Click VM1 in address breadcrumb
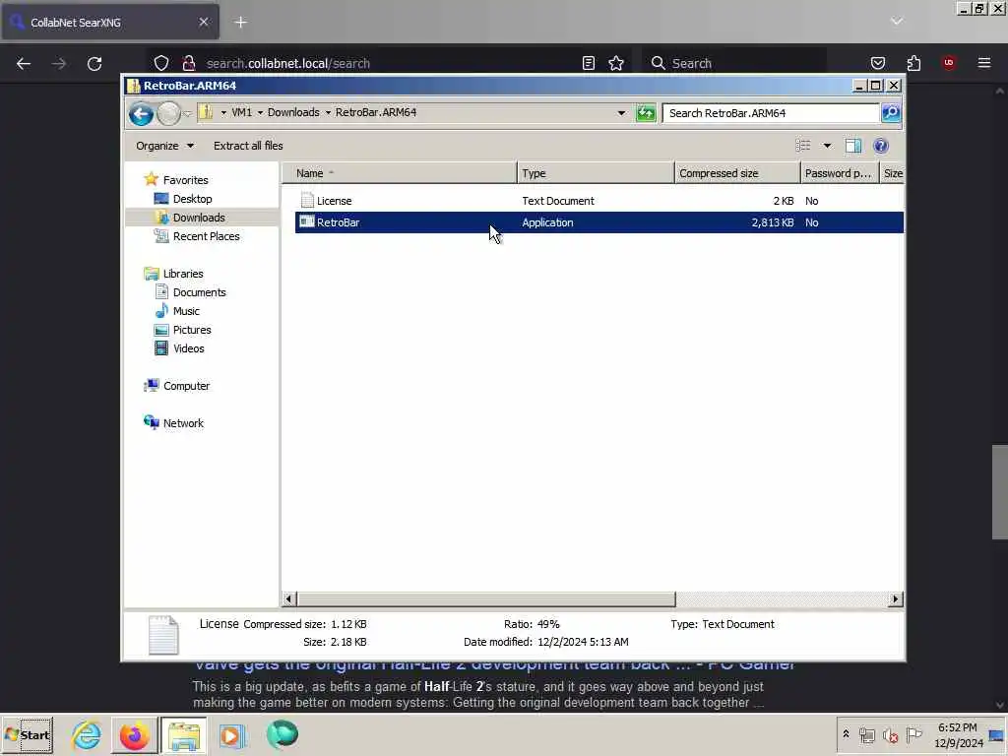Screen dimensions: 1008x756 tap(242, 112)
